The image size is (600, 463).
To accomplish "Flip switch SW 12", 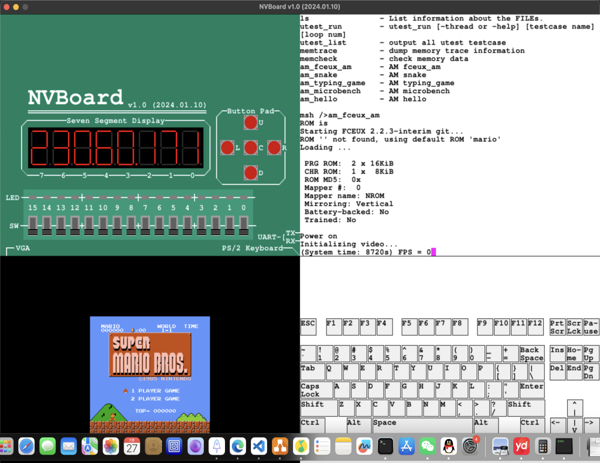I will click(x=75, y=226).
